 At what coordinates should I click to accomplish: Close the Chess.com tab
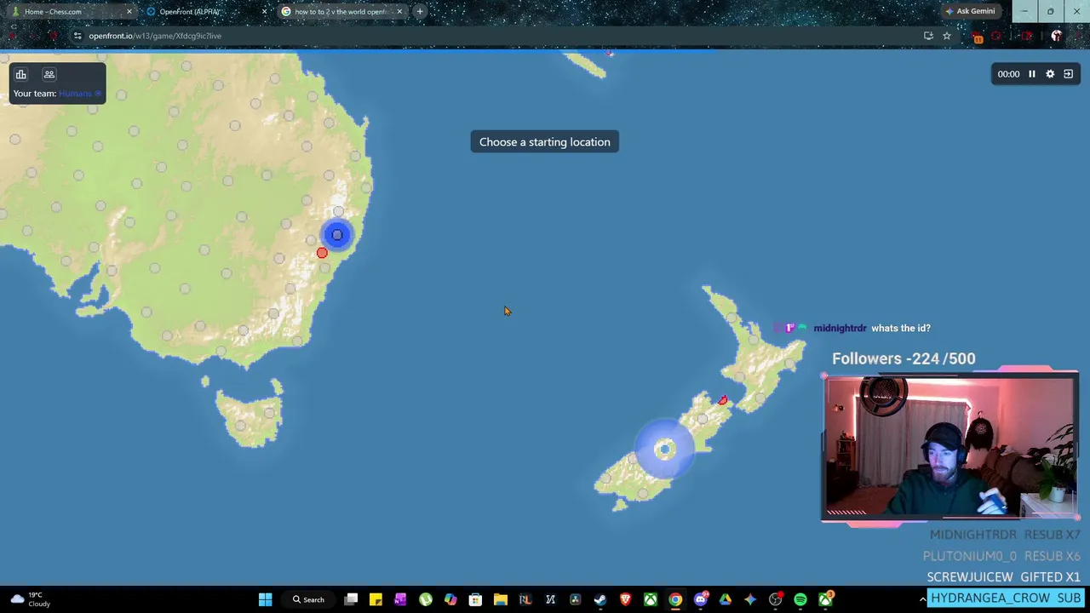click(x=129, y=12)
